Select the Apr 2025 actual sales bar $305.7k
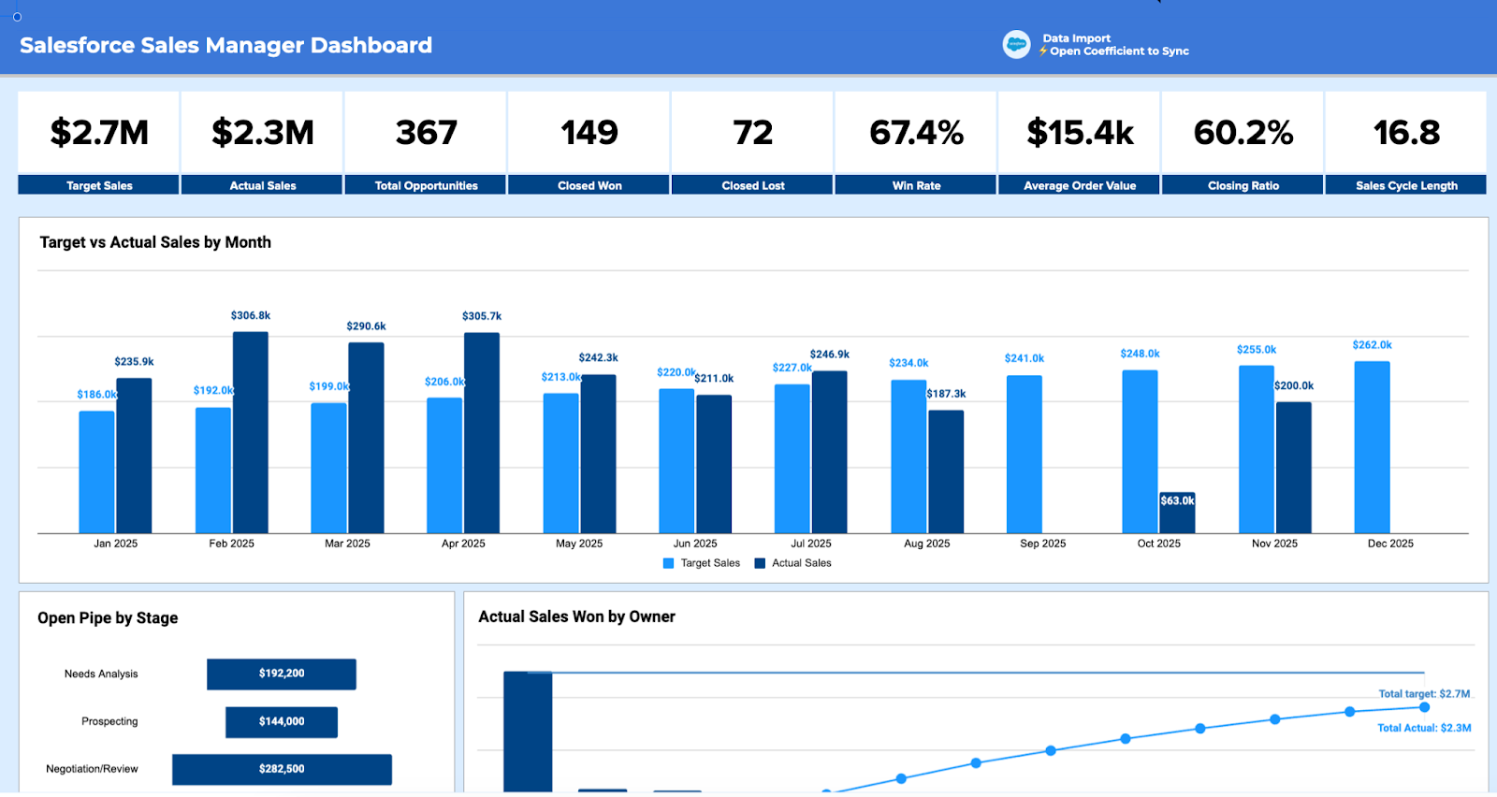Viewport: 1497px width, 797px height. pyautogui.click(x=482, y=433)
